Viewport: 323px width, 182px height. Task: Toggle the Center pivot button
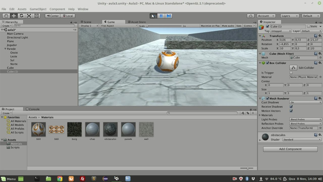point(52,16)
